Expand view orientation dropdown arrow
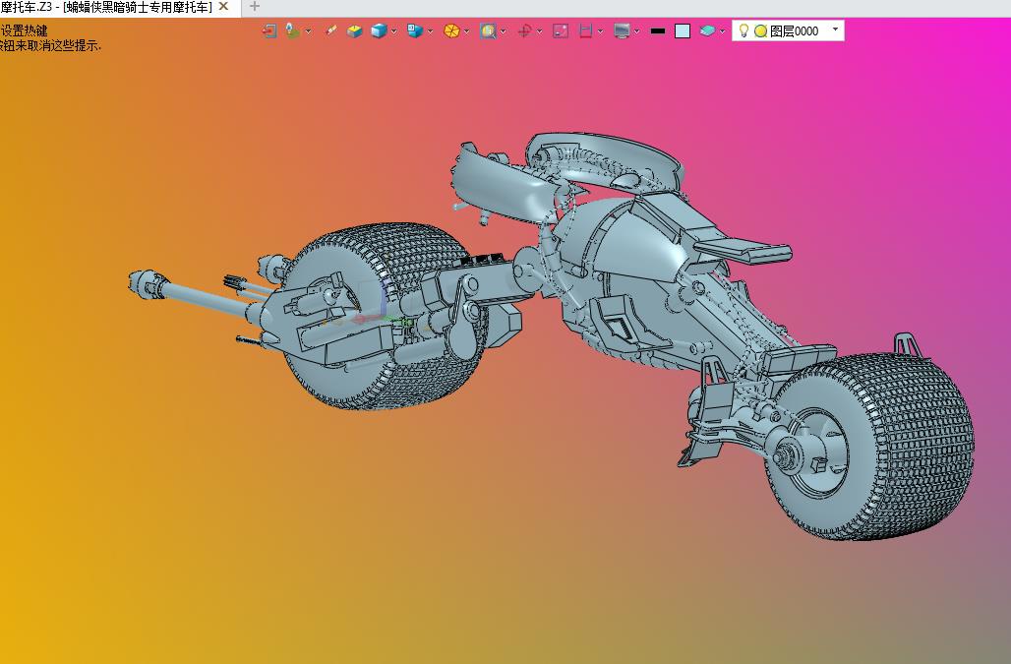The height and width of the screenshot is (664, 1011). (430, 30)
